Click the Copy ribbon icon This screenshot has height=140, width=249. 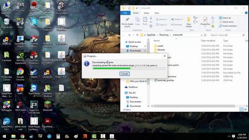pyautogui.click(x=137, y=21)
